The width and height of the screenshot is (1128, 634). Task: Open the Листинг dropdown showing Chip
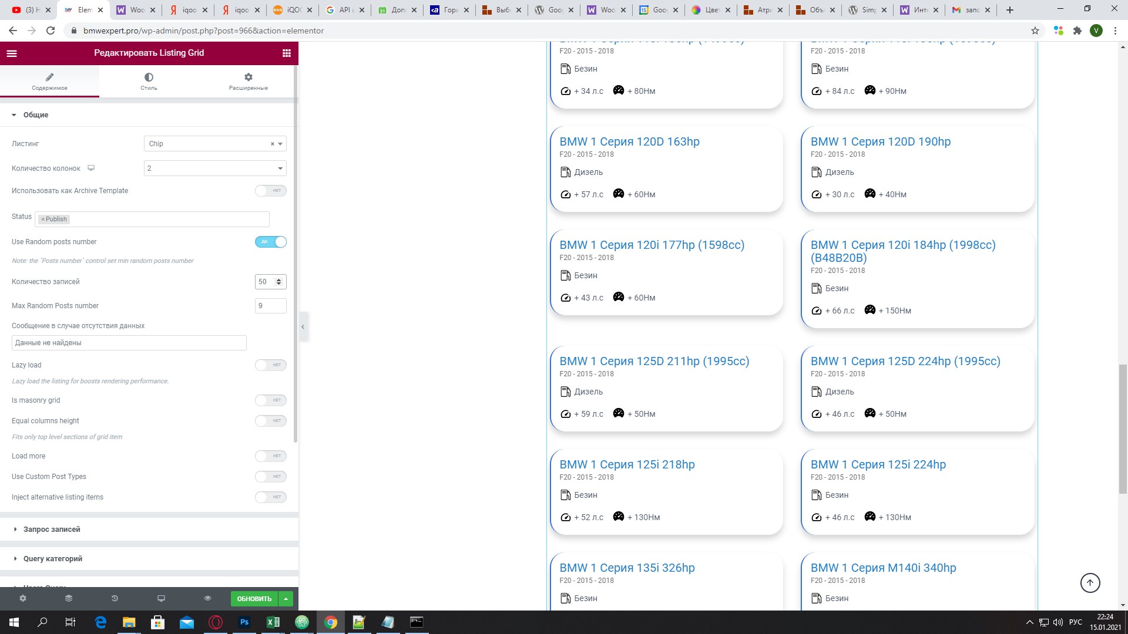215,144
